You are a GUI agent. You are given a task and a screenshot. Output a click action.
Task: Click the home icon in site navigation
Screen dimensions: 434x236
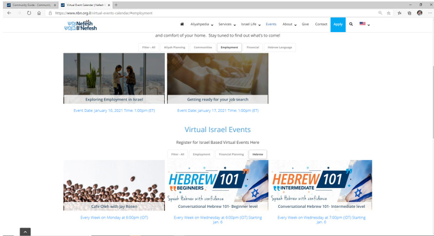(182, 24)
